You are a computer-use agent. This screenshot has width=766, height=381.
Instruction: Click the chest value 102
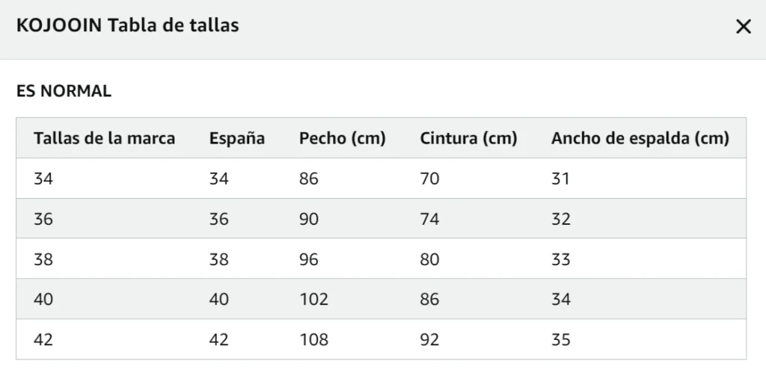point(313,299)
